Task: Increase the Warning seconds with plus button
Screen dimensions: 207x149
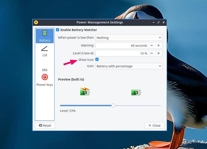Action: coord(159,45)
